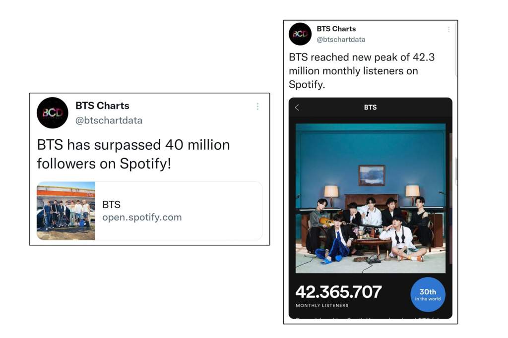Screen dimensions: 508x338
Task: Click the gas station BTS thumbnail
Action: pyautogui.click(x=66, y=211)
